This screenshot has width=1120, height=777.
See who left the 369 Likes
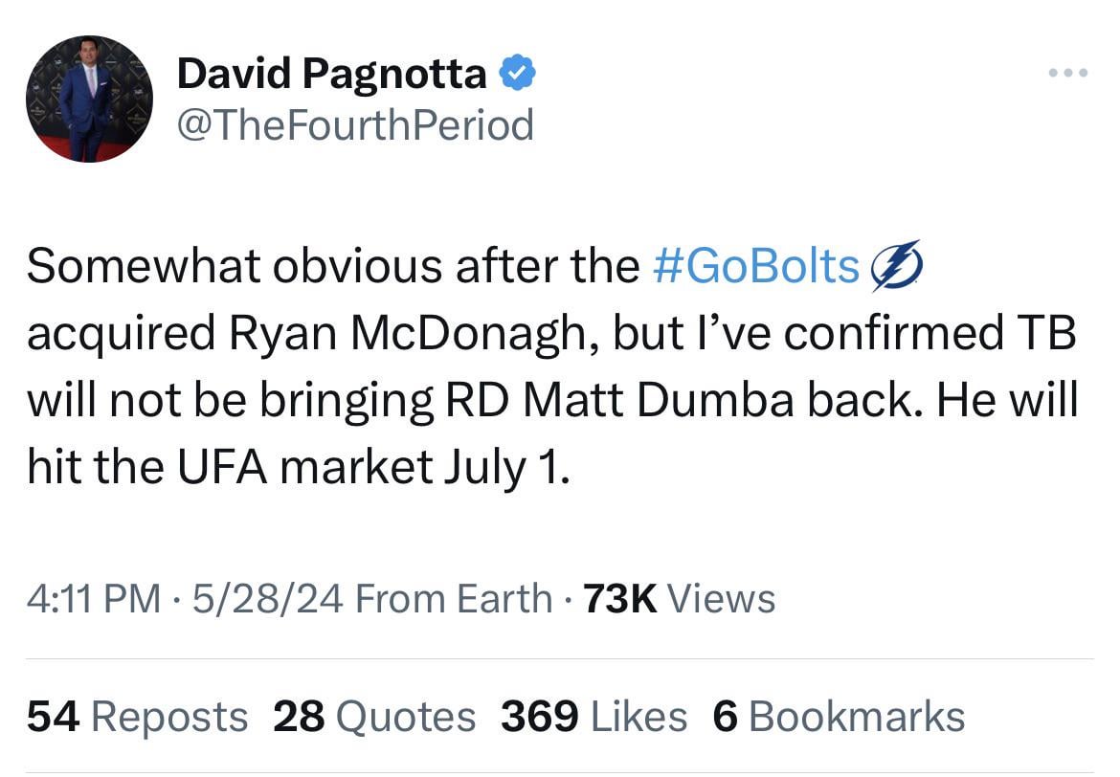593,715
